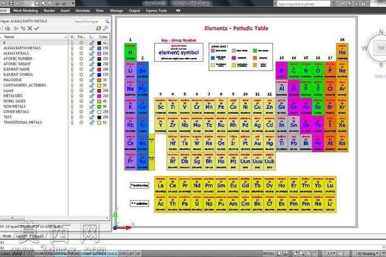Open the Render ribbon tab
This screenshot has height=257, width=386.
(x=49, y=10)
